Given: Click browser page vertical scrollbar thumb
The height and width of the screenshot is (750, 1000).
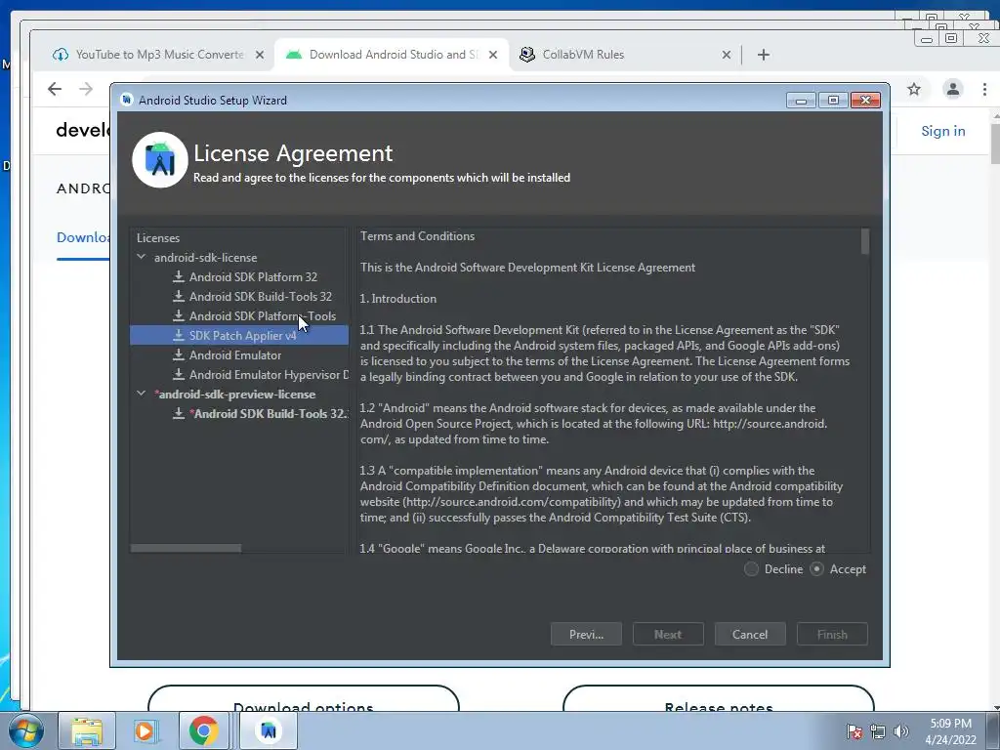Looking at the screenshot, I should [x=995, y=144].
